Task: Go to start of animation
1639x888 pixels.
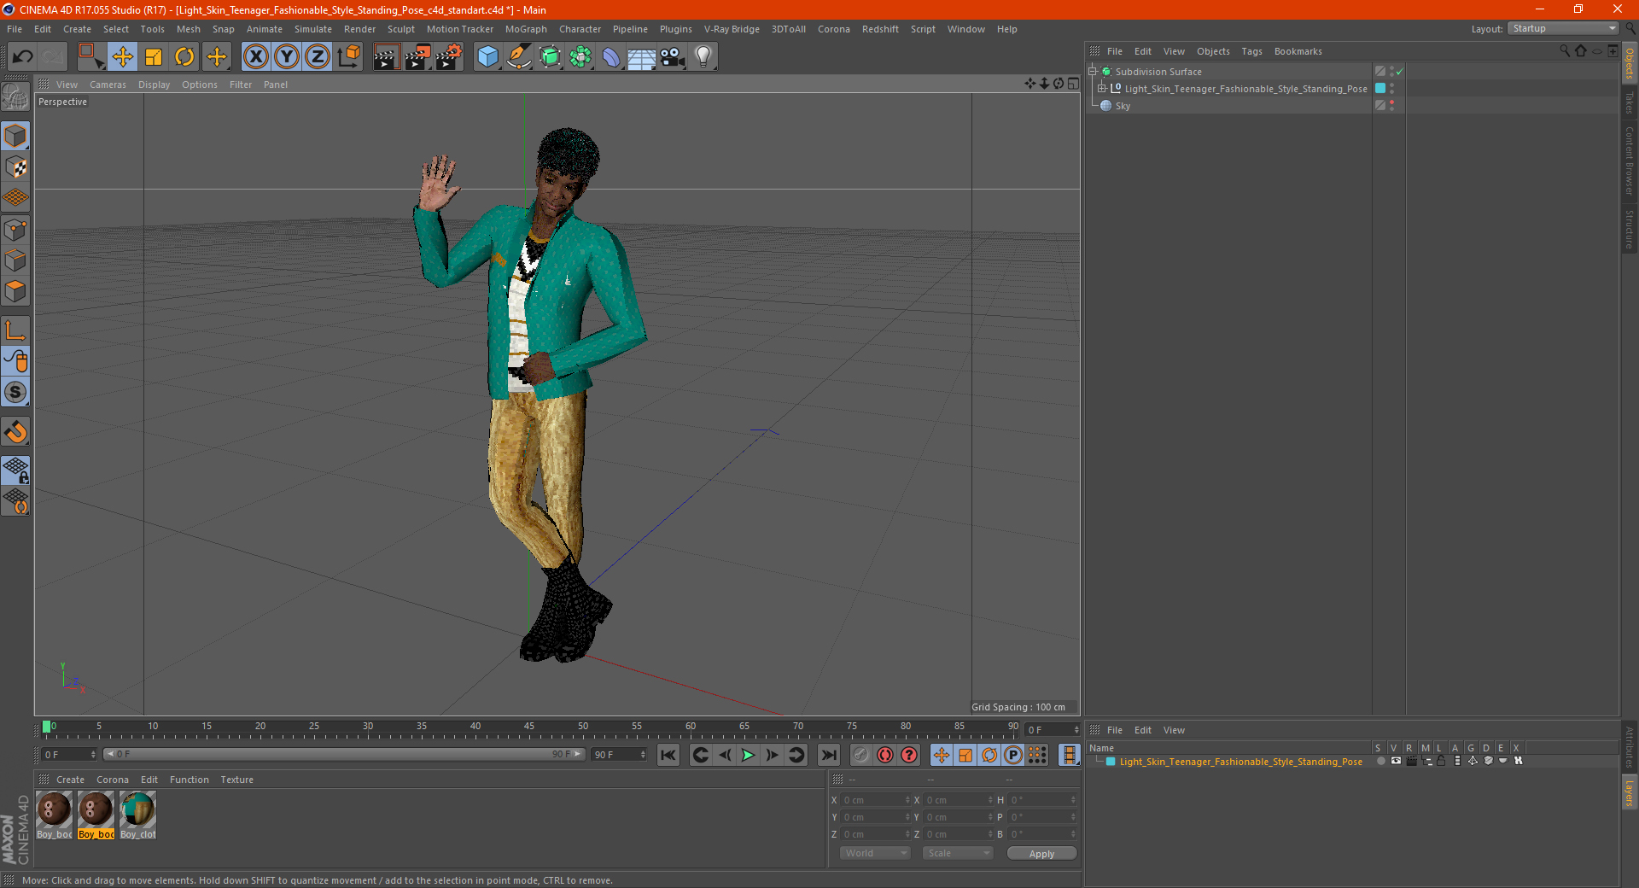Action: point(668,755)
